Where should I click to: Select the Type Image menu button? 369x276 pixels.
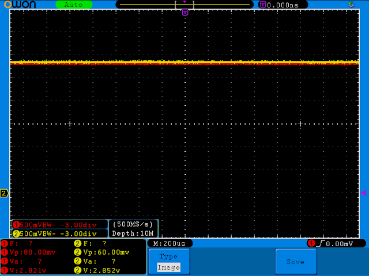(x=169, y=262)
